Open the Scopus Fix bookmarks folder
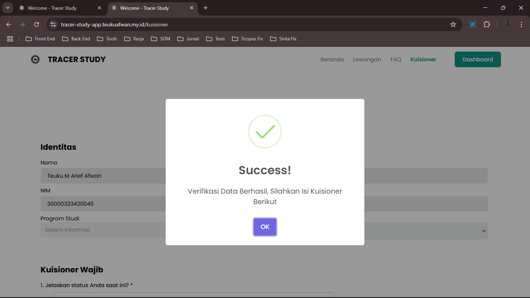 pyautogui.click(x=247, y=39)
